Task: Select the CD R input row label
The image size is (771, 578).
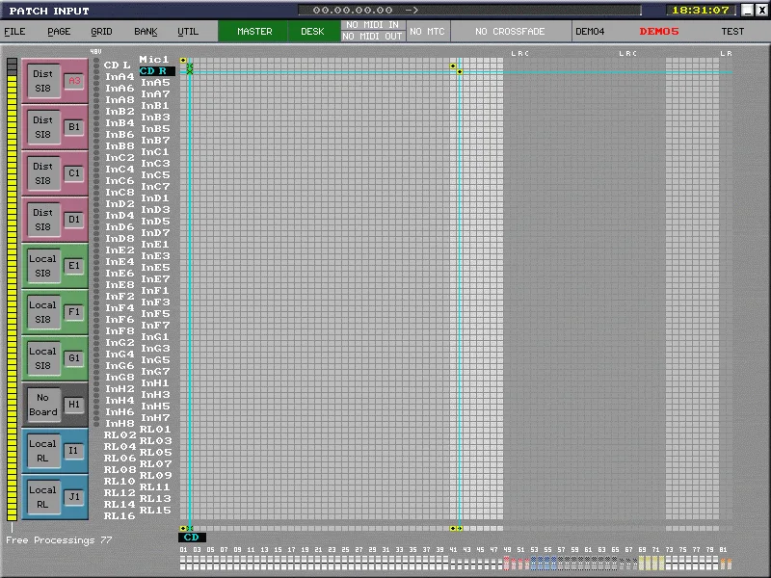Action: pyautogui.click(x=156, y=71)
